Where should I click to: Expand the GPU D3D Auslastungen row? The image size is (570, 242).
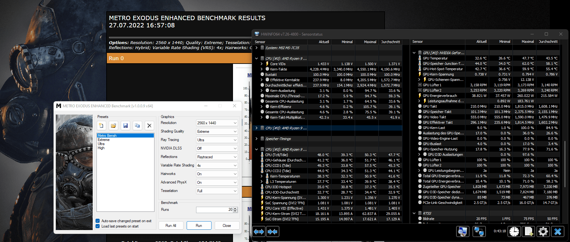[419, 155]
